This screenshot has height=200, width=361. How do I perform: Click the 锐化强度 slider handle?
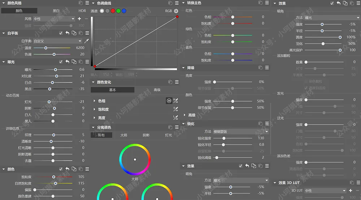click(x=224, y=138)
